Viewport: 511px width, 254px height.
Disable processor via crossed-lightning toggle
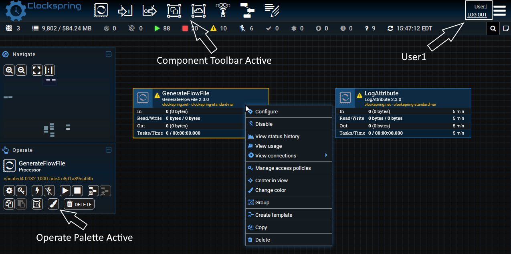[49, 191]
